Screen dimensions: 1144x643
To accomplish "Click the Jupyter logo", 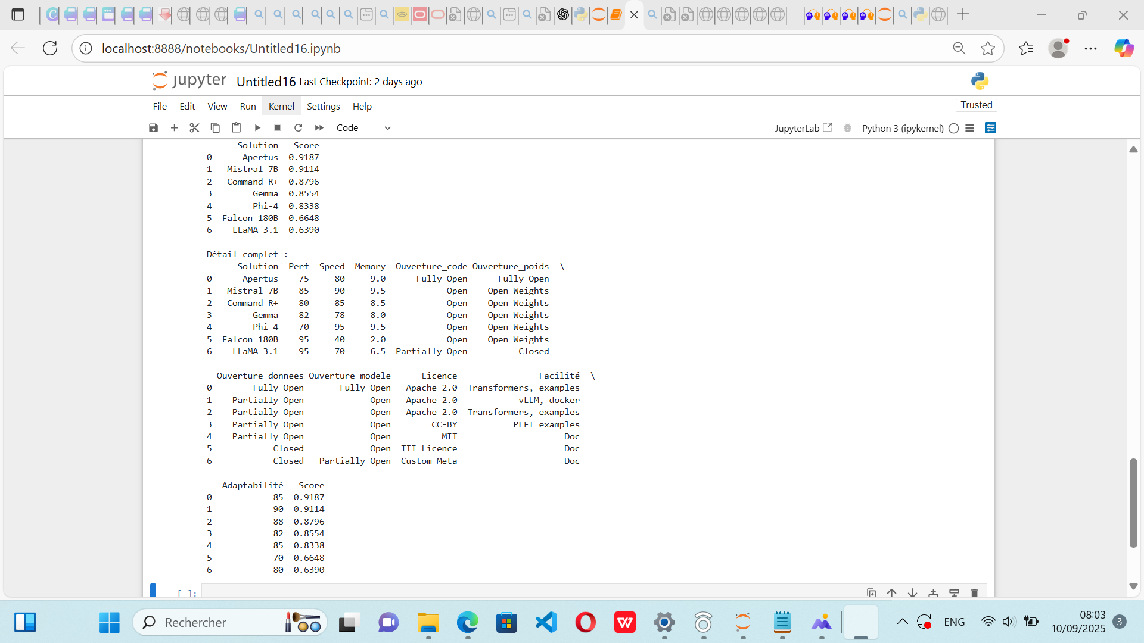I will 189,80.
